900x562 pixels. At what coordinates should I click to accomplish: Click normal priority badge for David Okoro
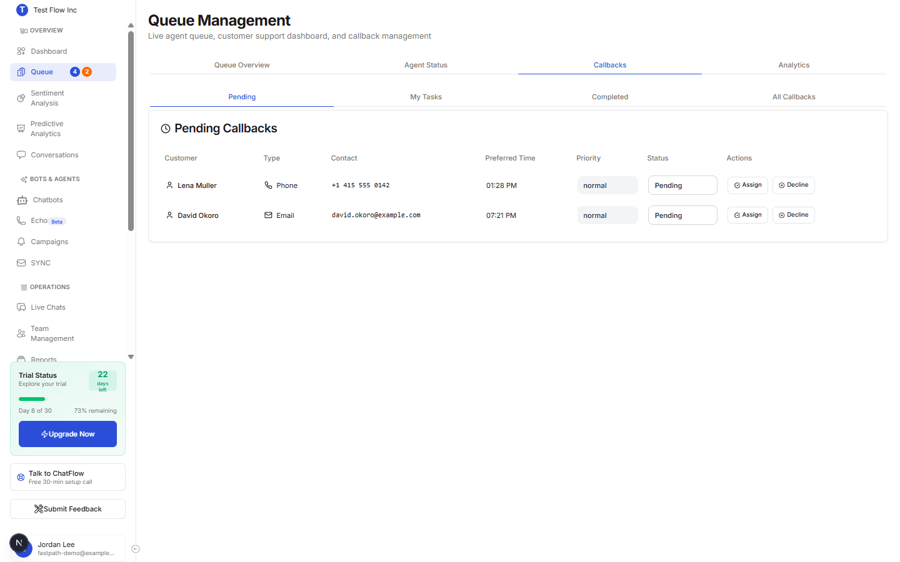coord(607,215)
